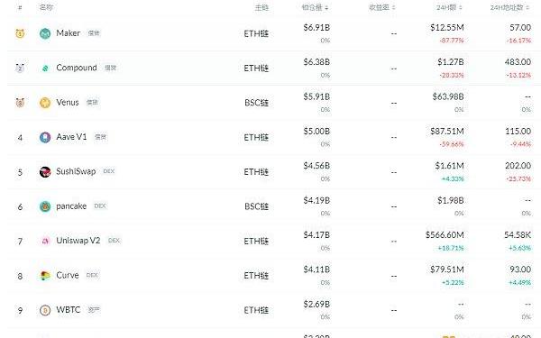Open the Uniswap V2 name link
This screenshot has width=541, height=338.
(x=78, y=241)
